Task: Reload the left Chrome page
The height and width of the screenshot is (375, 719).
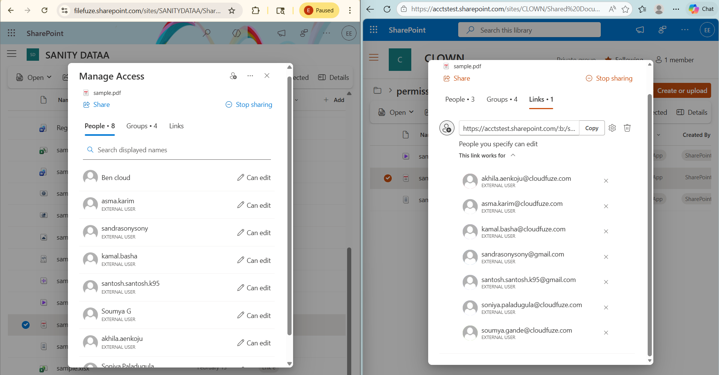Action: tap(44, 10)
